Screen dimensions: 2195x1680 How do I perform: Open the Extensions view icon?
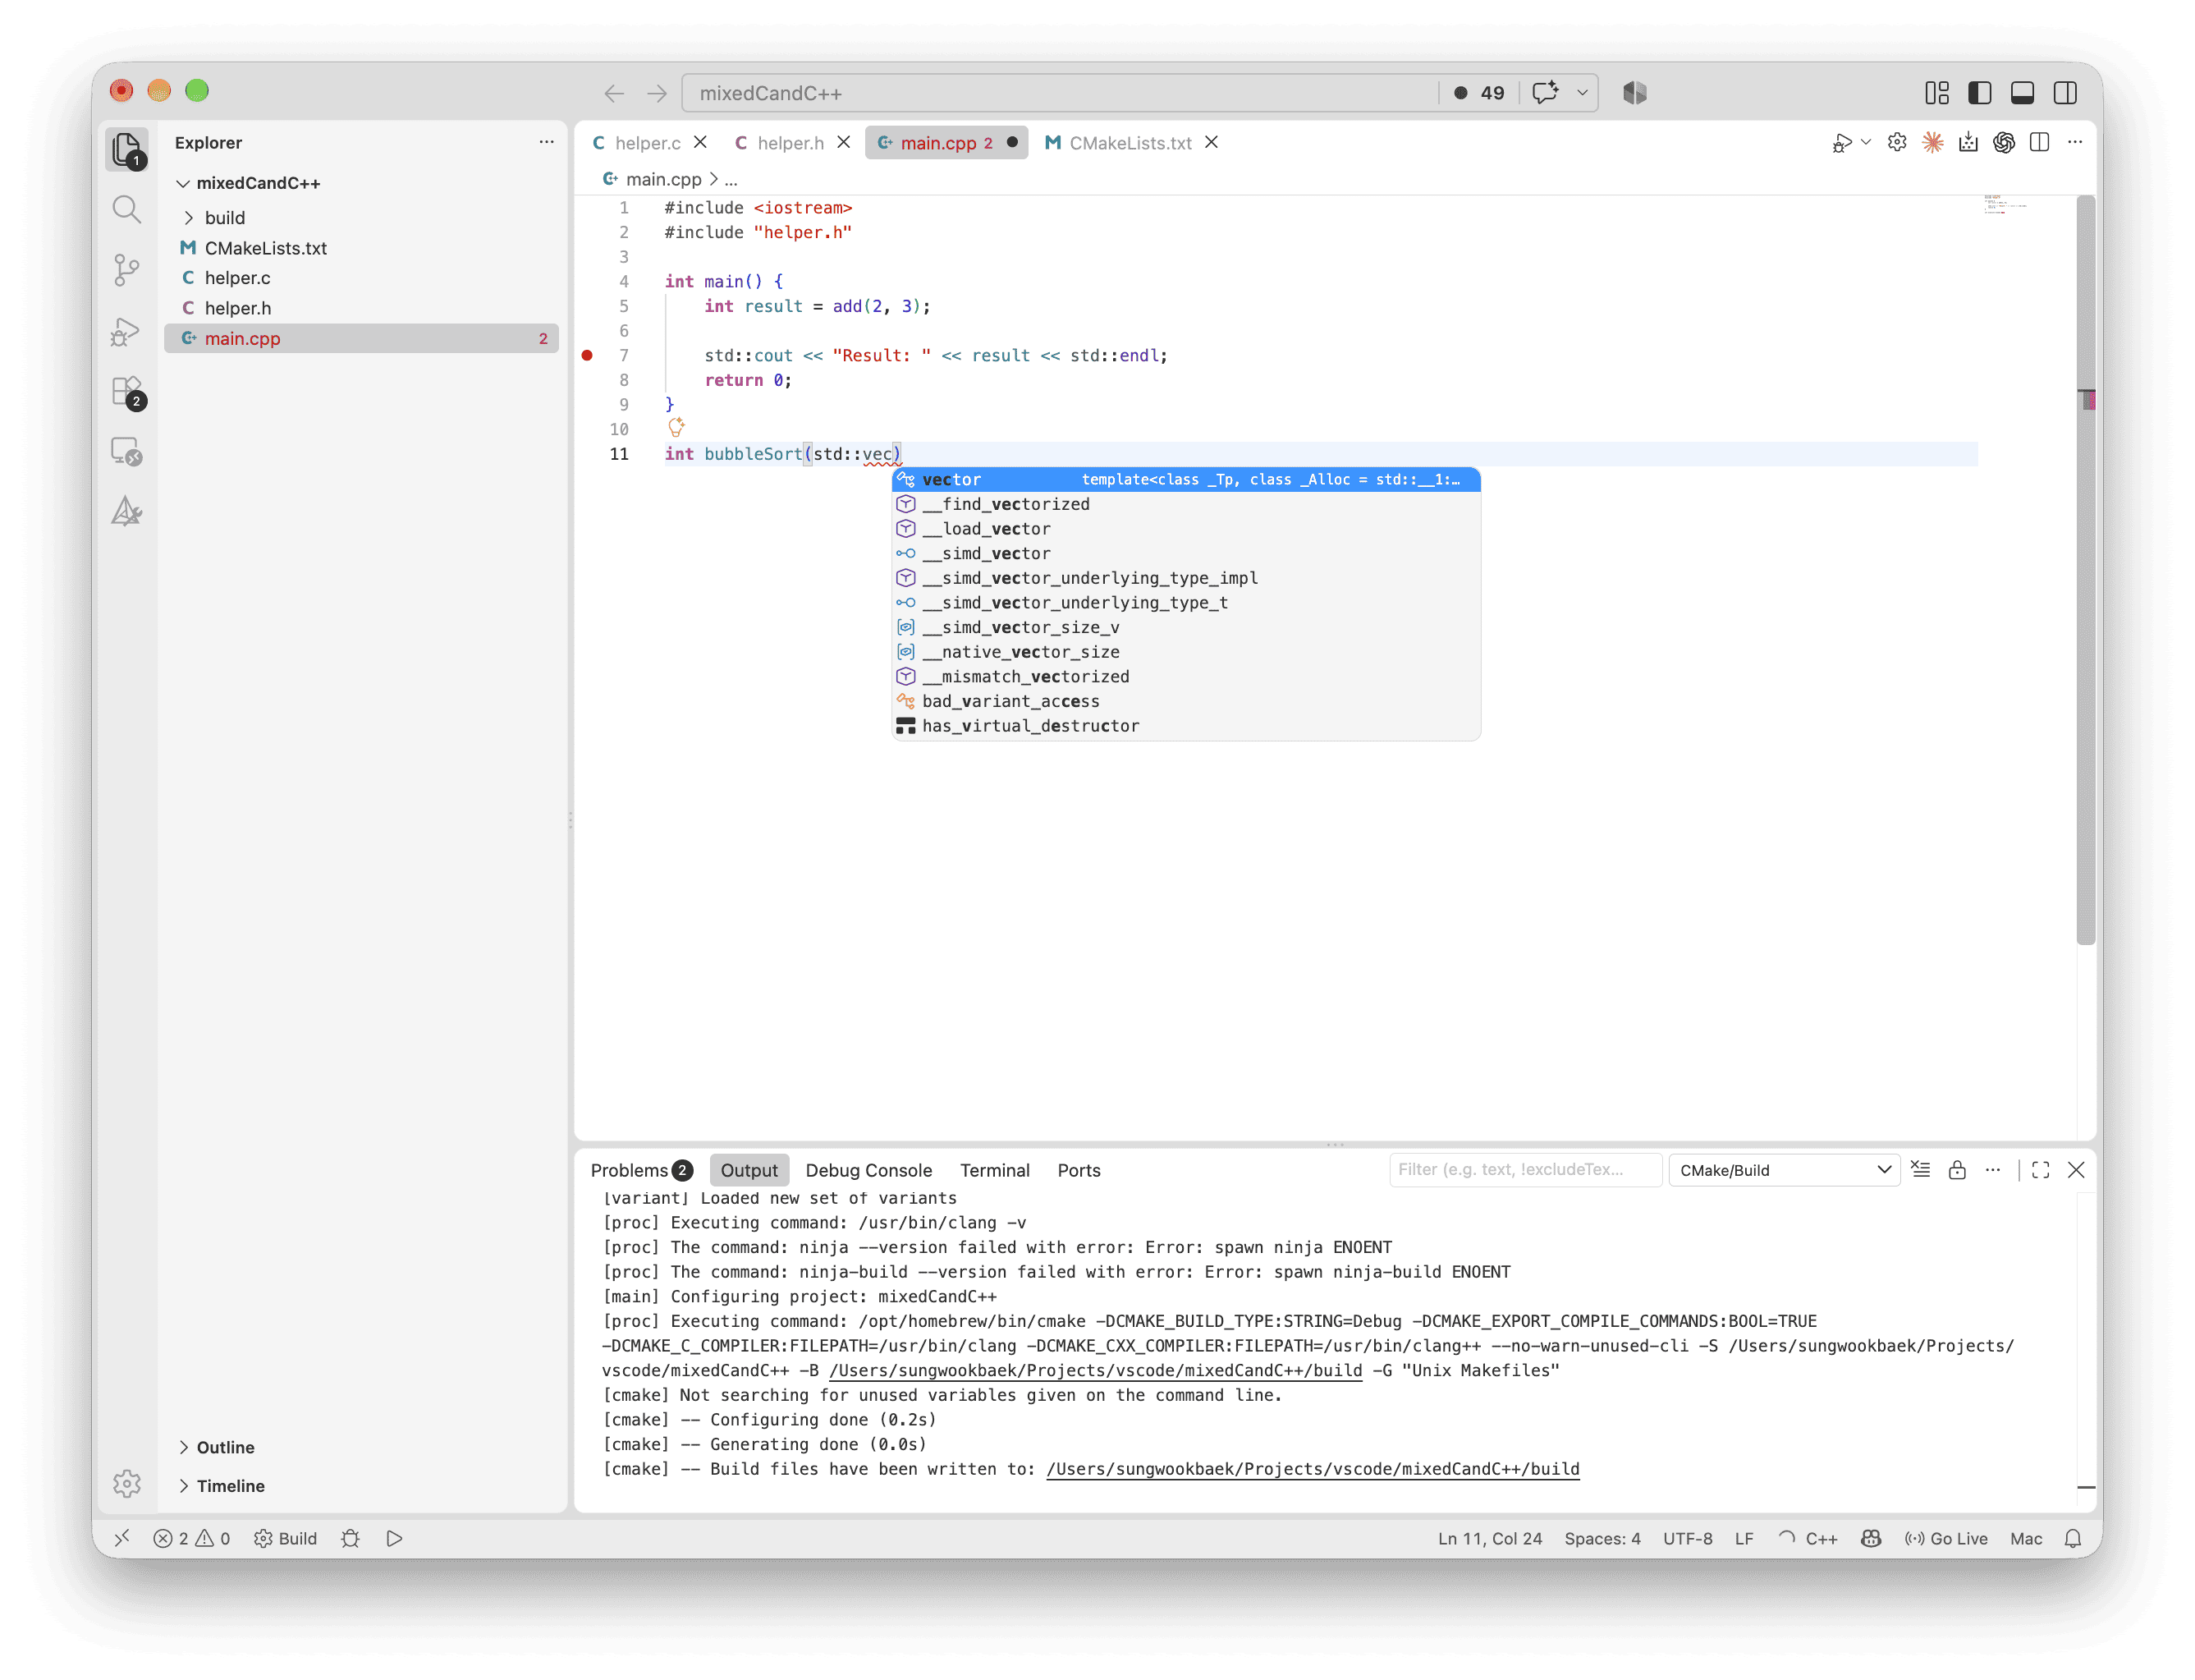coord(127,391)
